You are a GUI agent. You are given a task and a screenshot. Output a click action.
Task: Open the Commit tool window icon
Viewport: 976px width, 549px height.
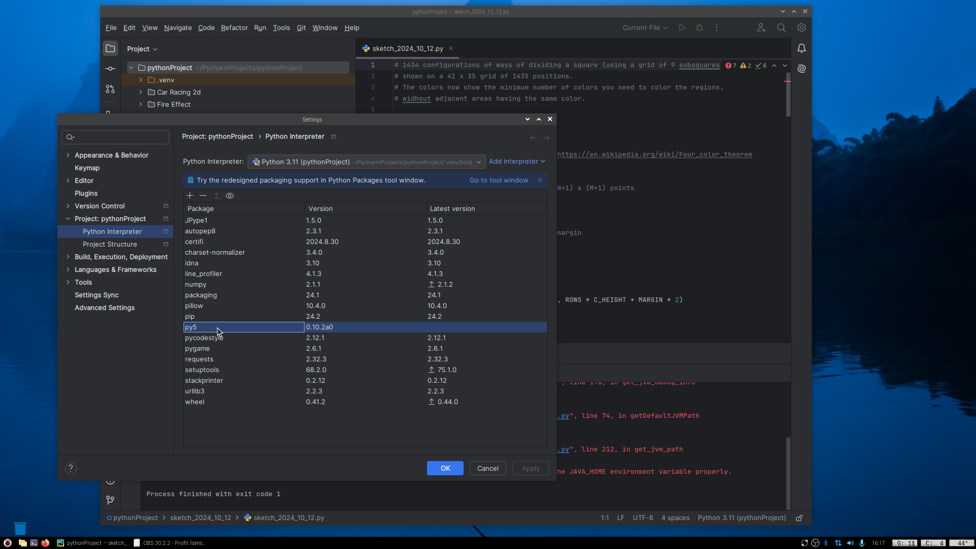coord(110,69)
